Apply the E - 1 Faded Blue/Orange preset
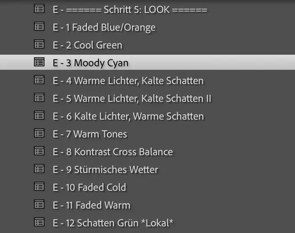Image resolution: width=295 pixels, height=233 pixels. pyautogui.click(x=147, y=27)
